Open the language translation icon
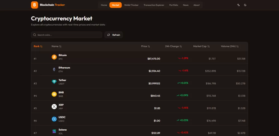This screenshot has width=279, height=136. (x=239, y=5)
